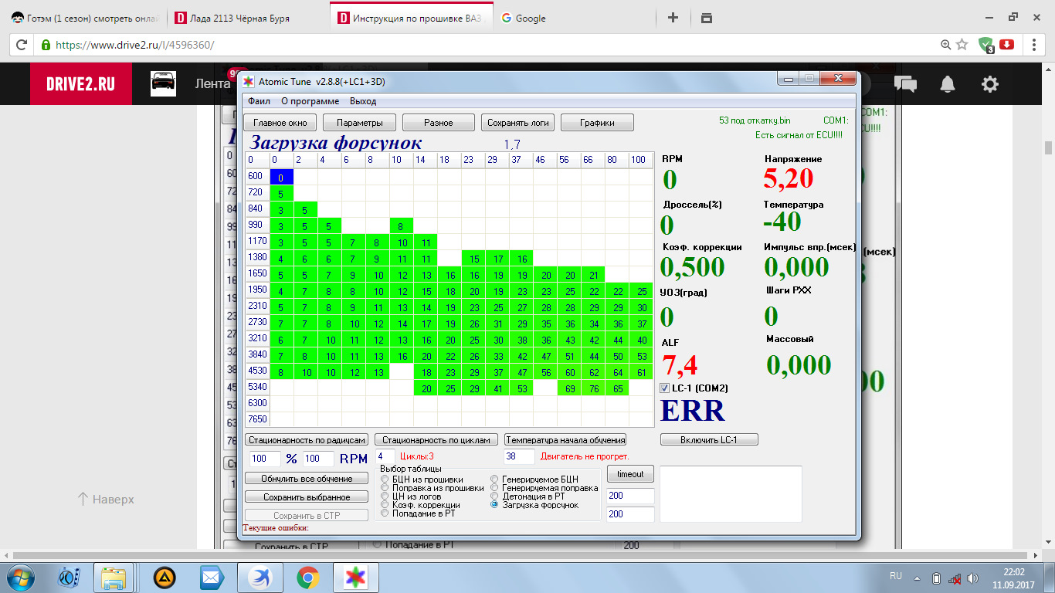The width and height of the screenshot is (1055, 593).
Task: Click the volume icon in system tray
Action: pos(972,578)
